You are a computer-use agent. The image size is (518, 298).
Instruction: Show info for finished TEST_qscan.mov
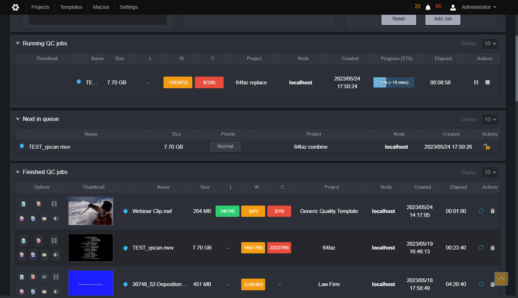pyautogui.click(x=126, y=248)
